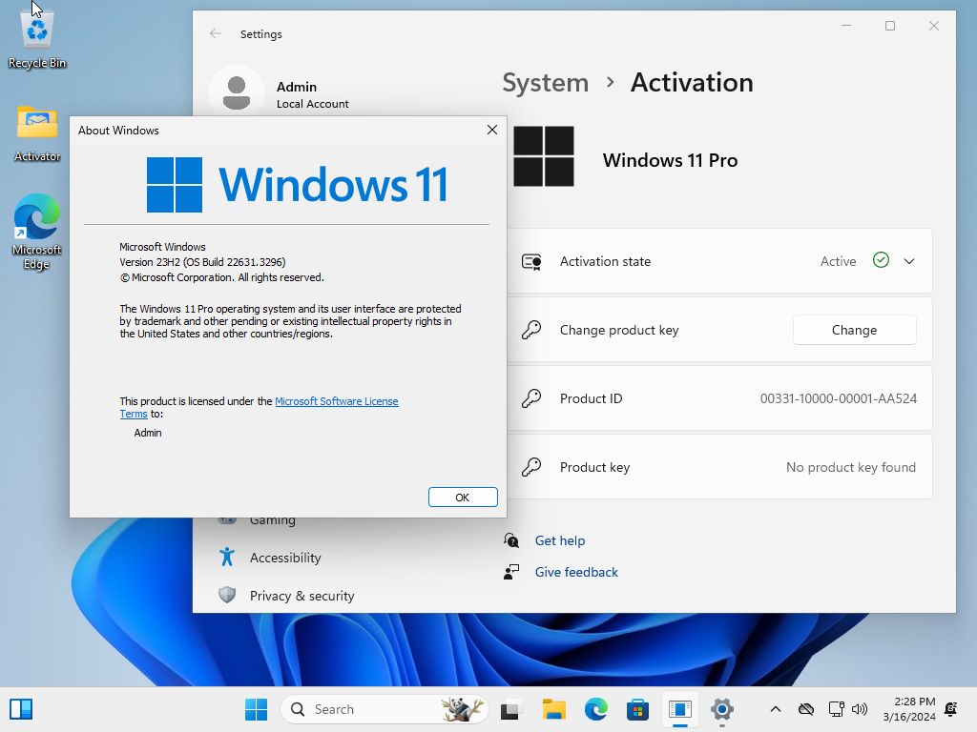Open the Get help link

(x=559, y=540)
